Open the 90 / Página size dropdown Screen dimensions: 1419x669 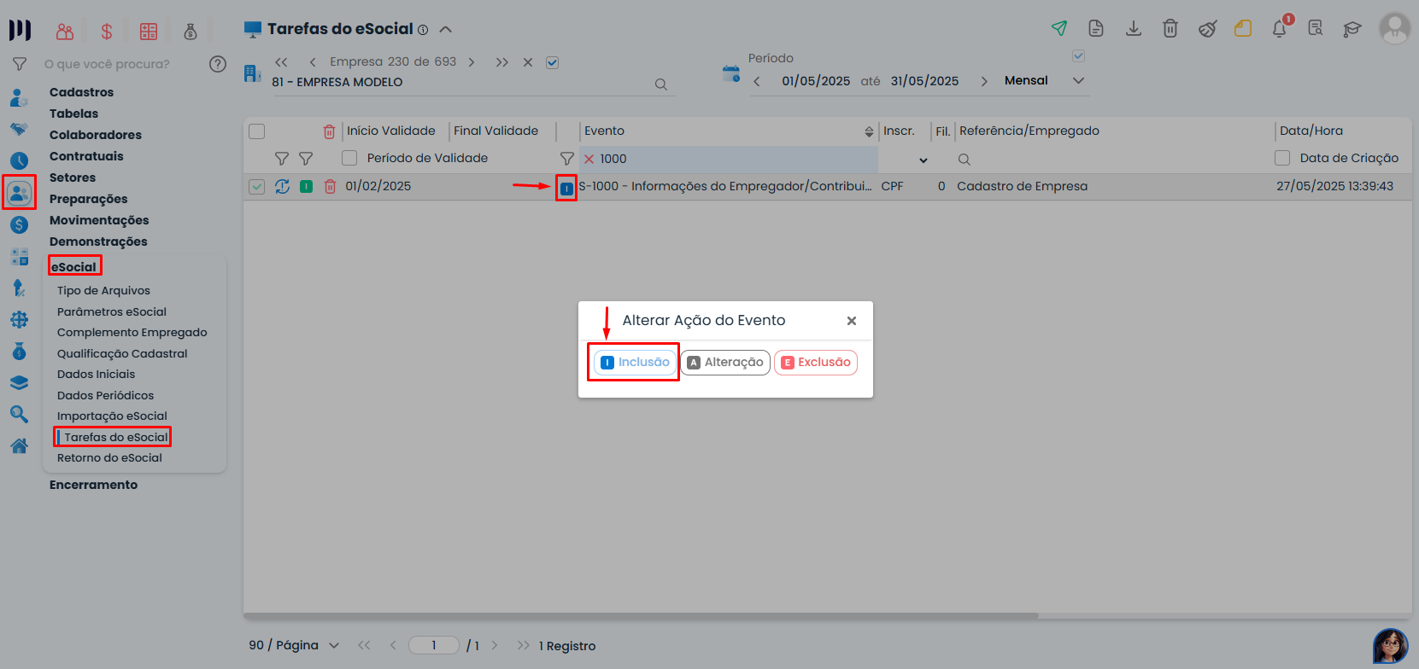pos(334,645)
